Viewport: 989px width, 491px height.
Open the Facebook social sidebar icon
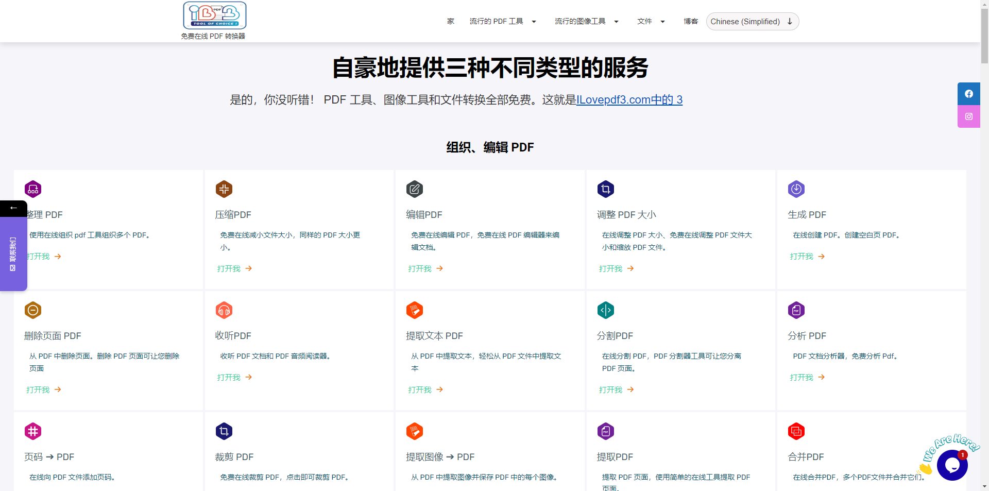(968, 94)
